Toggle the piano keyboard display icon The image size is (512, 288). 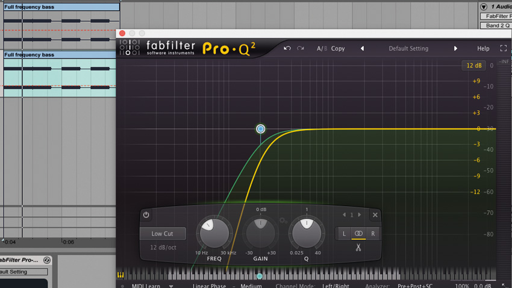coord(120,275)
